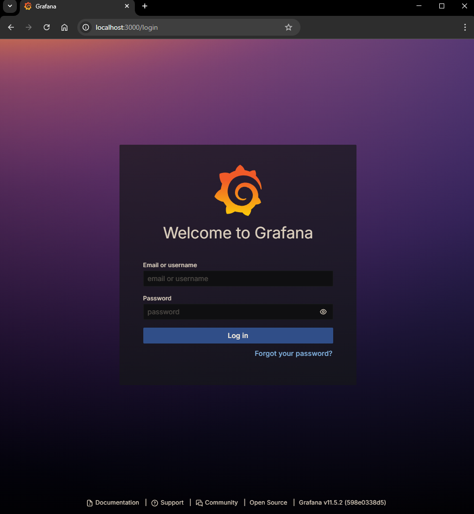Click the browser home icon
This screenshot has height=514, width=474.
[x=64, y=27]
